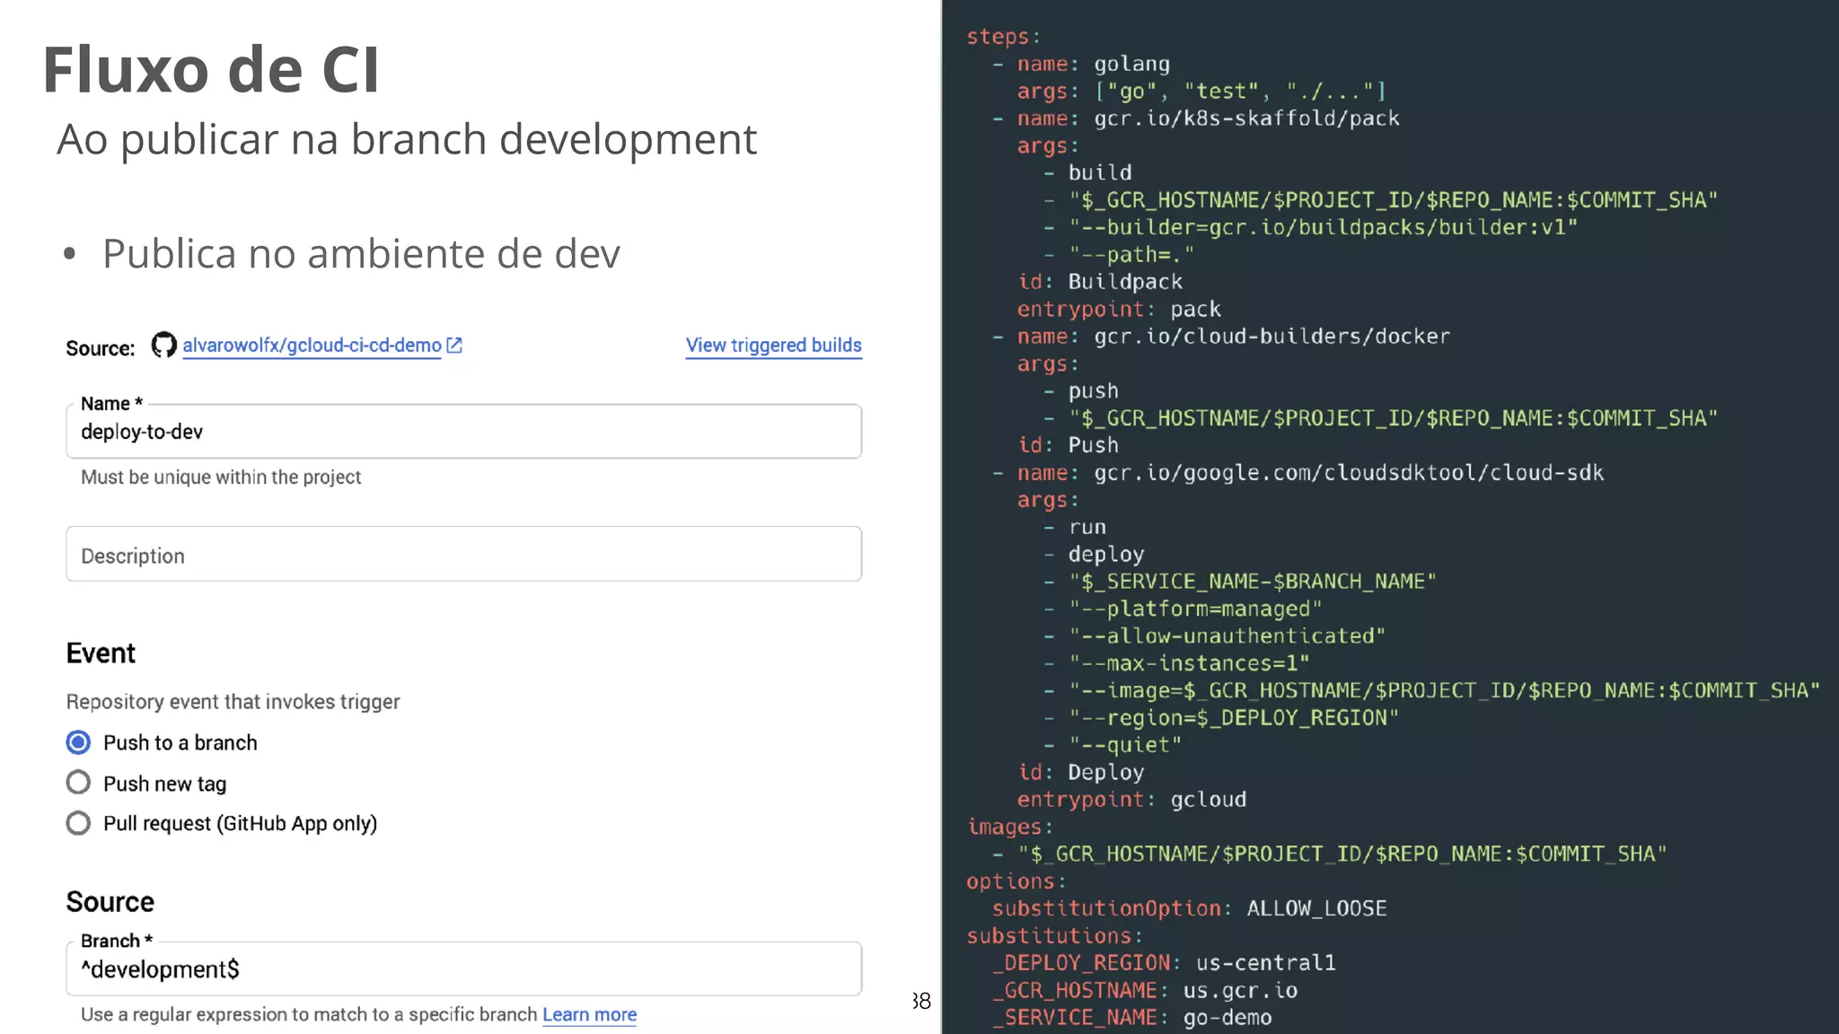Click the '--allow-unauthenticated' argument
The width and height of the screenshot is (1839, 1034).
[x=1227, y=636]
